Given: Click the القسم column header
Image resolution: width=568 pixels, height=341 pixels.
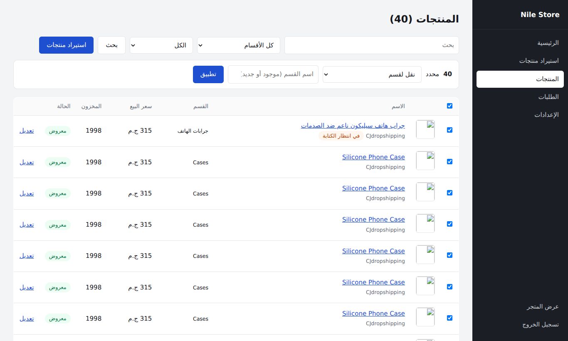Looking at the screenshot, I should coord(201,106).
